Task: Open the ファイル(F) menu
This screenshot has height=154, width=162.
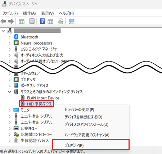Action: [x=10, y=13]
